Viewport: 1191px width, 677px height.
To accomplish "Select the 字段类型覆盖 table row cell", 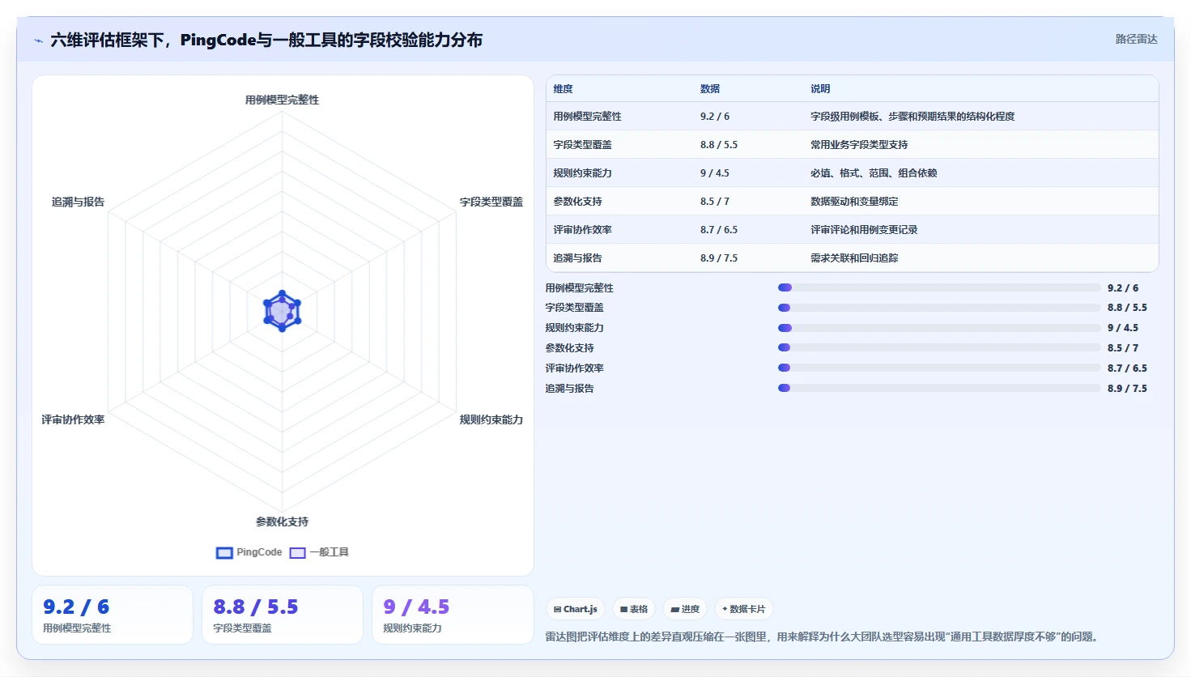I will point(583,145).
